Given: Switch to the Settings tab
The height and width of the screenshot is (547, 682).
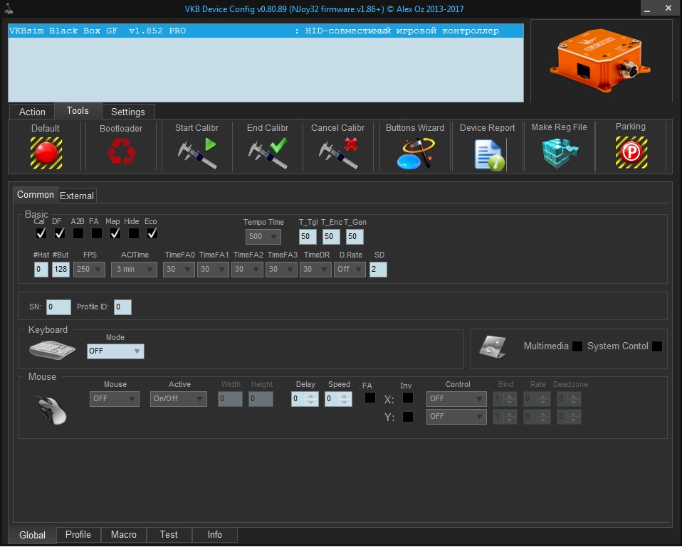Looking at the screenshot, I should click(x=128, y=112).
